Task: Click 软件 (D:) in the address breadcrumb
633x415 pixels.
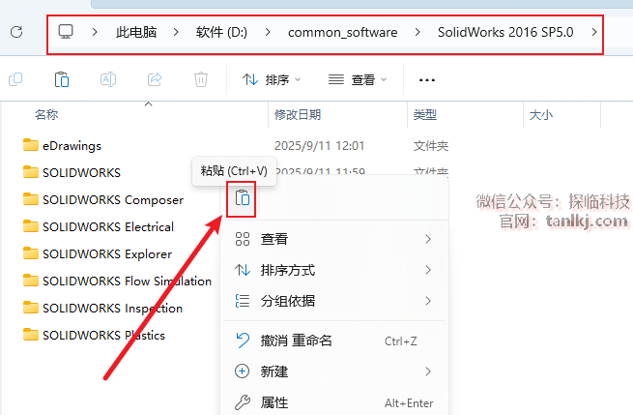Action: 221,32
